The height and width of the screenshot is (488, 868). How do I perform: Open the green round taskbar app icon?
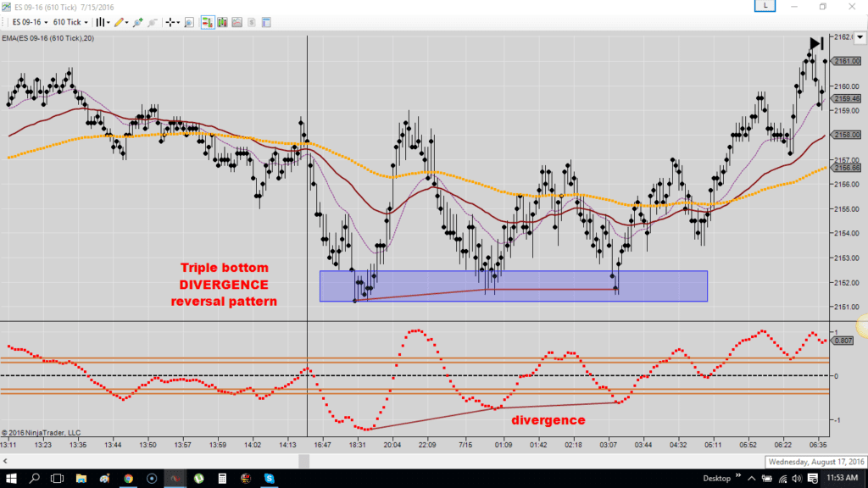pos(198,478)
